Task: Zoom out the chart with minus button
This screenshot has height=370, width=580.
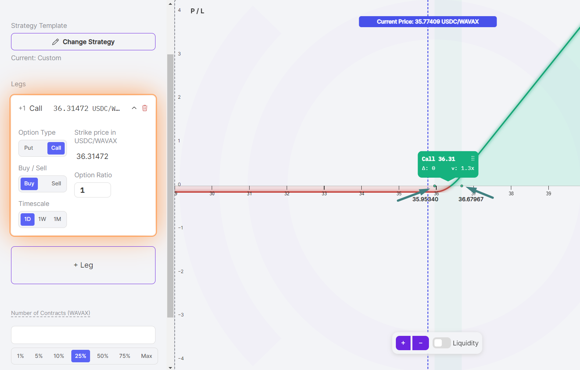Action: point(420,343)
